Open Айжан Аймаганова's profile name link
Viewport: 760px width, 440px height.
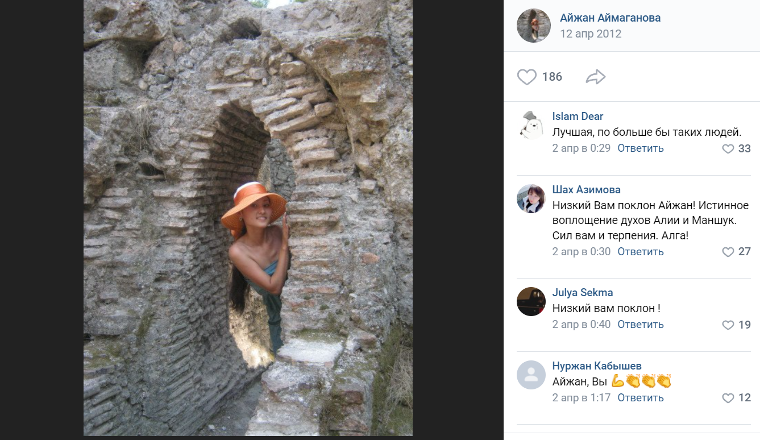coord(610,18)
